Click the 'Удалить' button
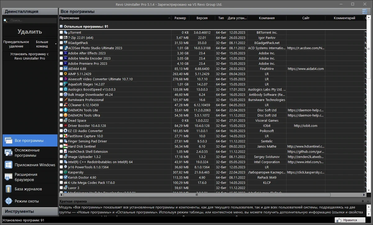Viewport: 373px width, 225px height. [x=30, y=32]
